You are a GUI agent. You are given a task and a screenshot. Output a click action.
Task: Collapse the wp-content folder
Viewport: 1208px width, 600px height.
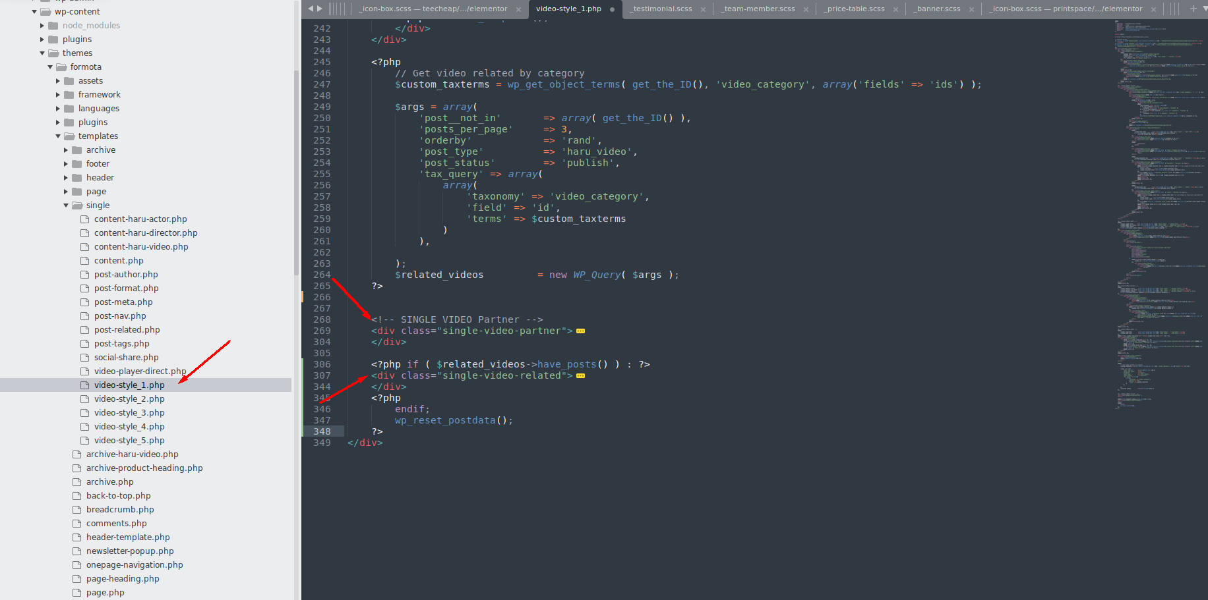pos(34,12)
